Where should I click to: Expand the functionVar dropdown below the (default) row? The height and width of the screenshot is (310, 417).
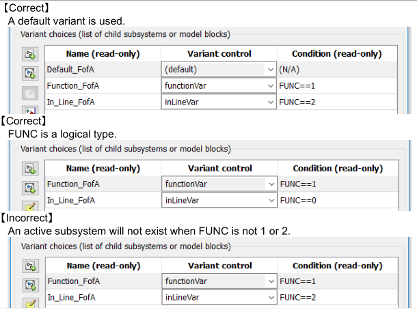[x=271, y=86]
